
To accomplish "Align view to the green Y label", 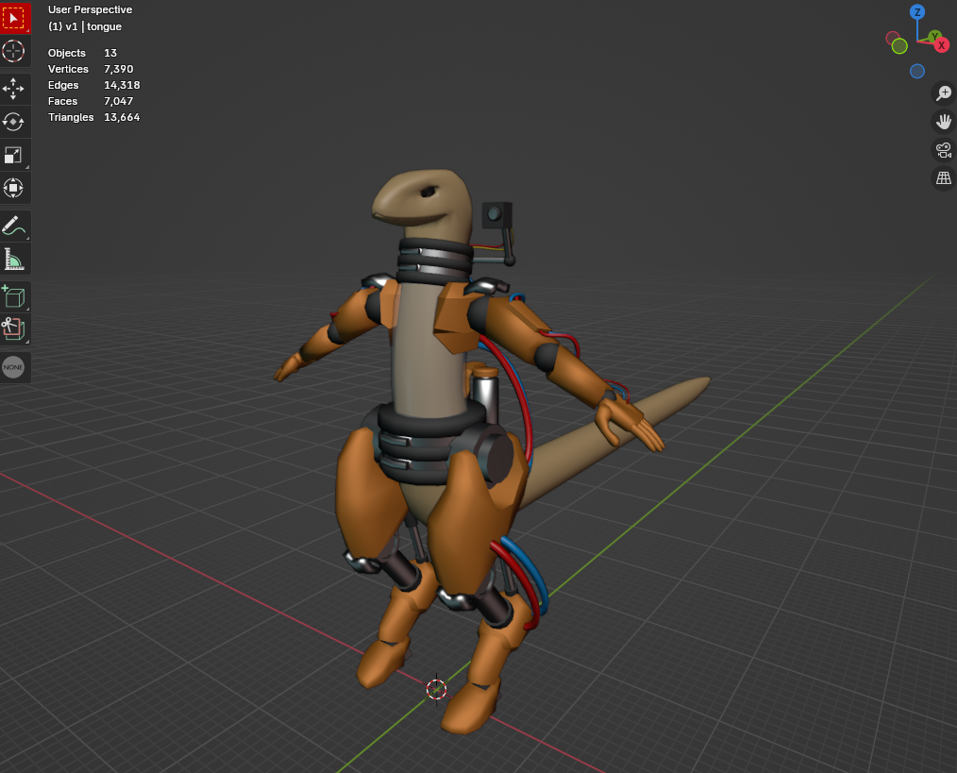I will 933,37.
